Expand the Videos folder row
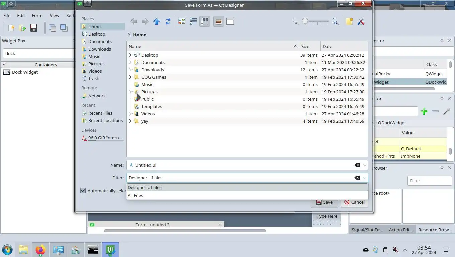Viewport: 455px width, 257px height. (x=130, y=114)
